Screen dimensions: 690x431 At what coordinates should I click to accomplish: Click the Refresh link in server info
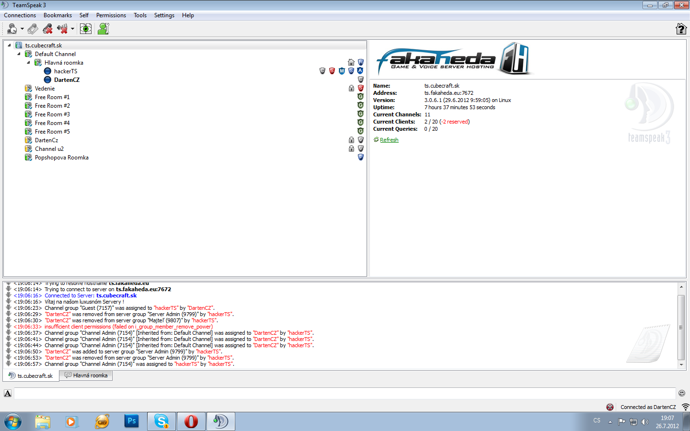tap(389, 140)
